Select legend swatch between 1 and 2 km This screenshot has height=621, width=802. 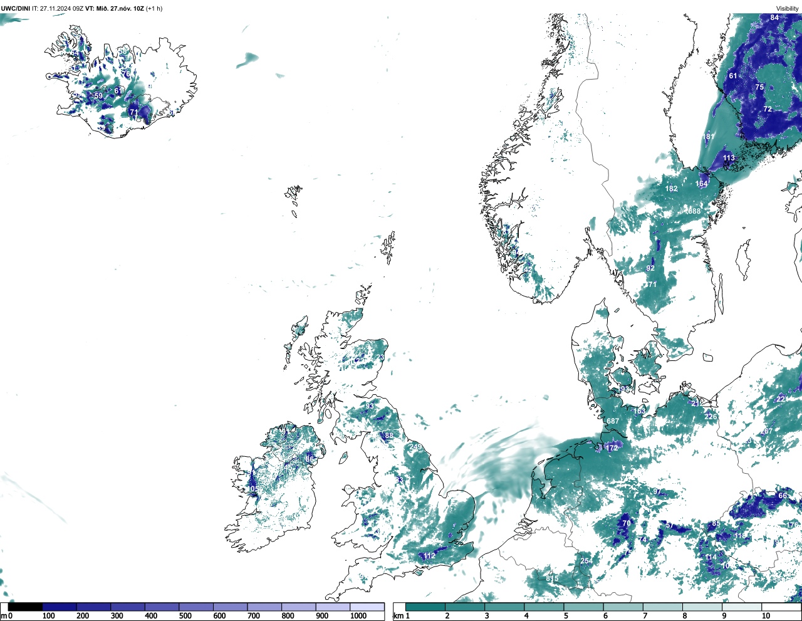point(425,607)
